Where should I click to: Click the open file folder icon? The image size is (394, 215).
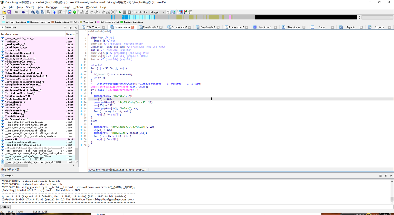[4, 12]
